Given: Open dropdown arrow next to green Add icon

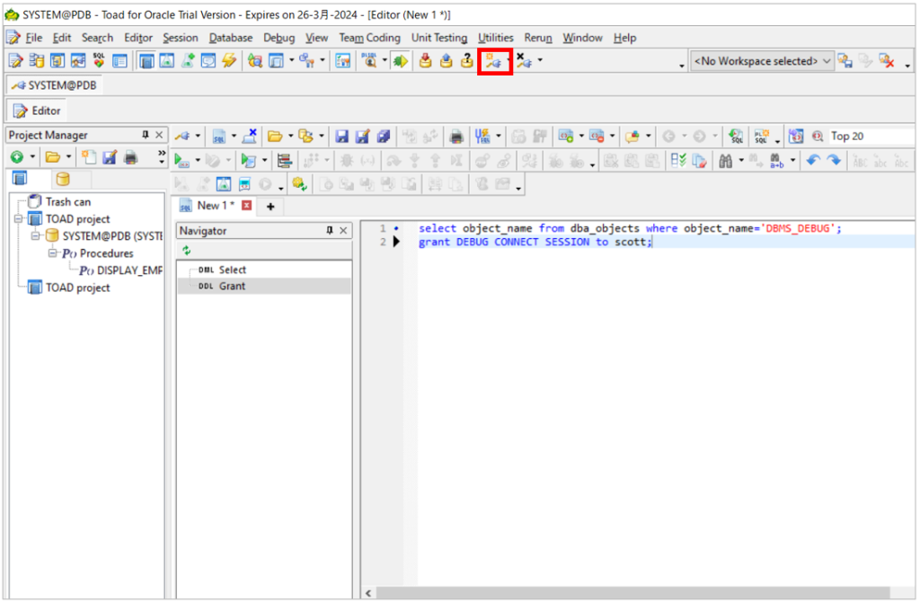Looking at the screenshot, I should (32, 157).
